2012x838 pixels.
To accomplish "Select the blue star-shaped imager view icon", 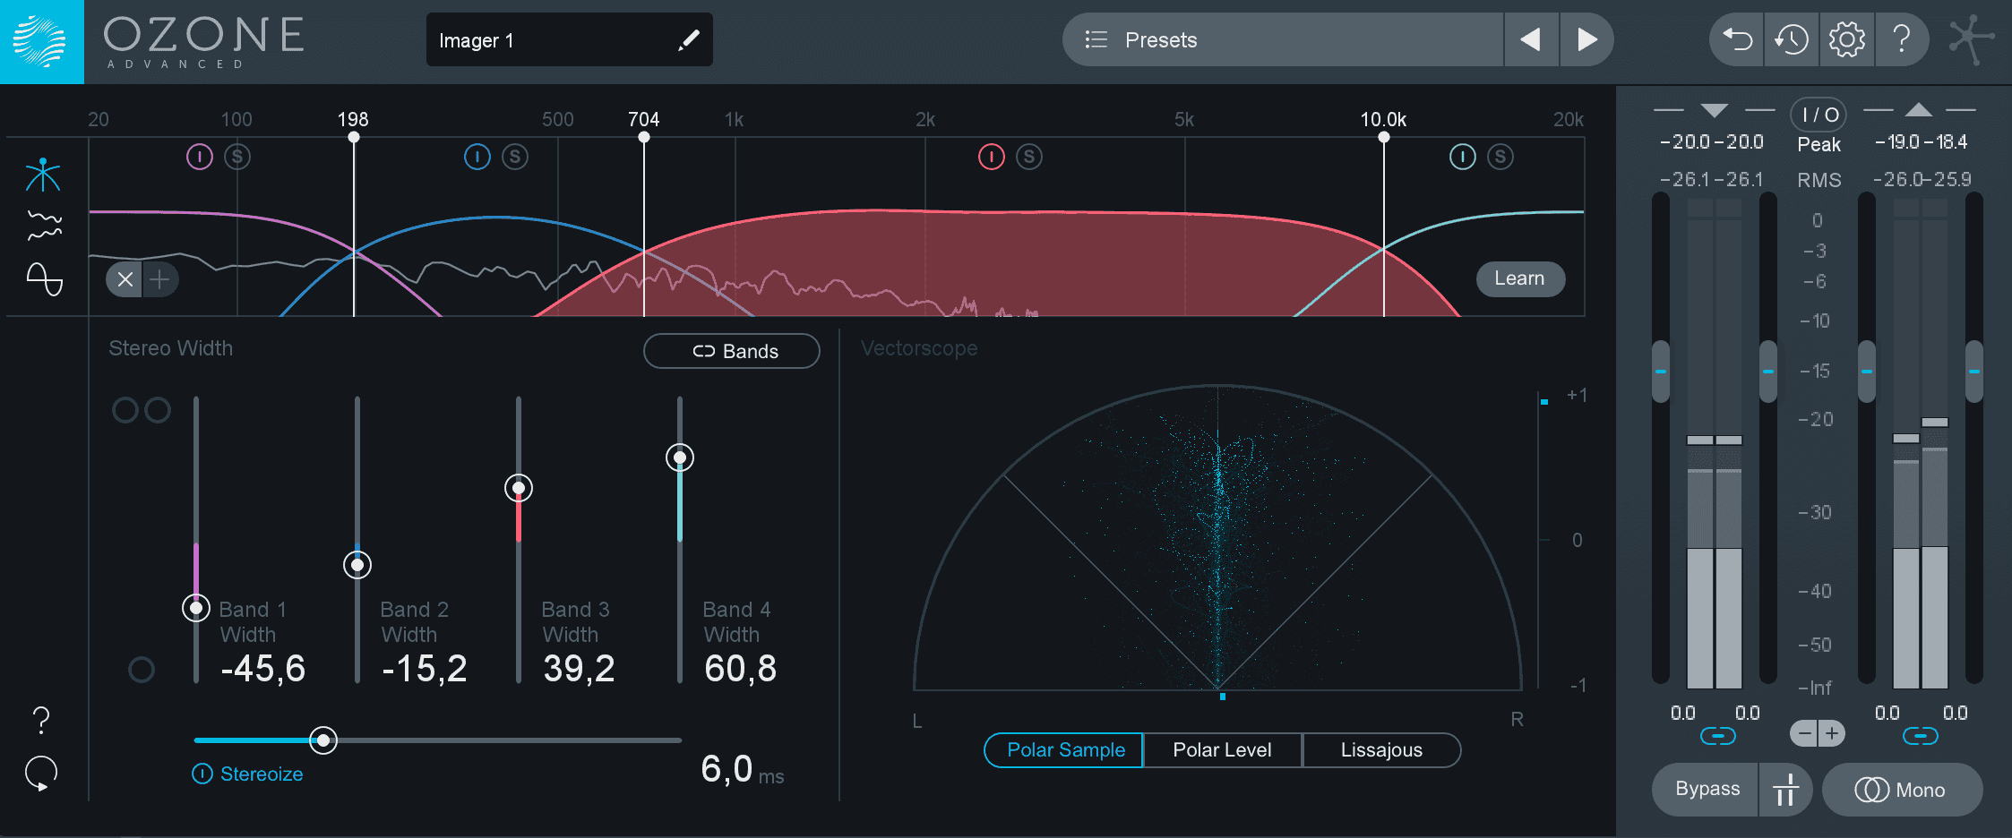I will 43,175.
